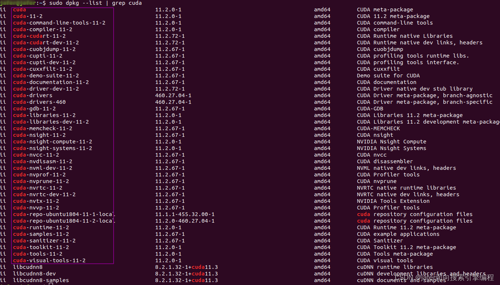The image size is (500, 285).
Task: Click package 'cuda-nvdisasm-11-2'
Action: coord(43,161)
